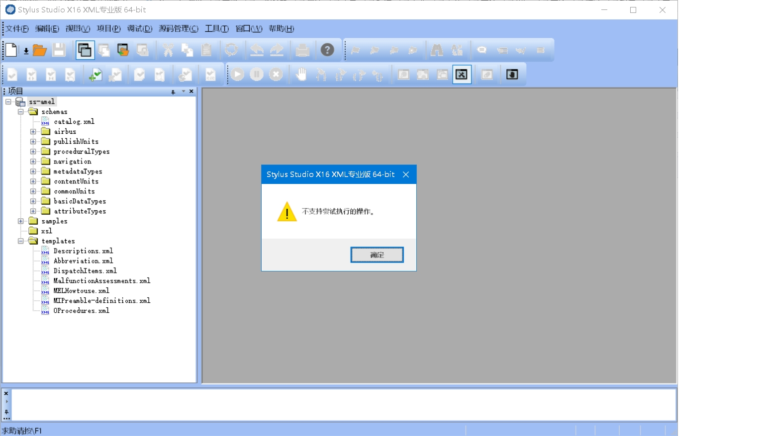Select the xsl folder

pos(47,231)
